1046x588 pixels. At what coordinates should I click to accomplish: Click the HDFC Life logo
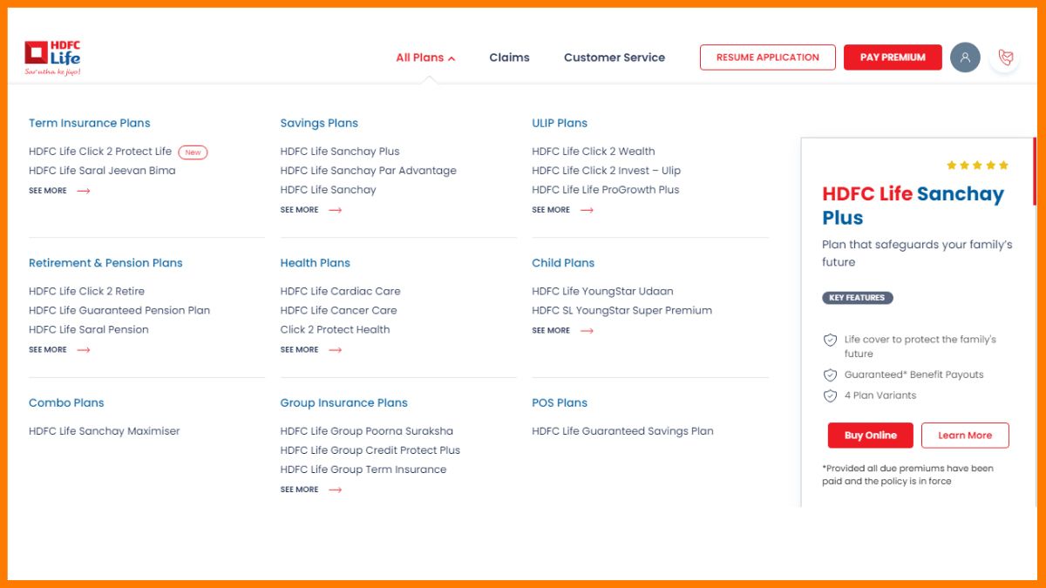pyautogui.click(x=54, y=55)
